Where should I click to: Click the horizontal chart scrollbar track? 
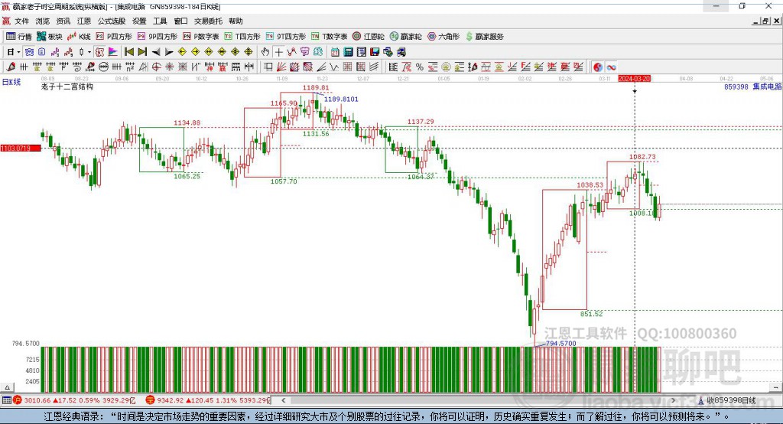point(479,400)
